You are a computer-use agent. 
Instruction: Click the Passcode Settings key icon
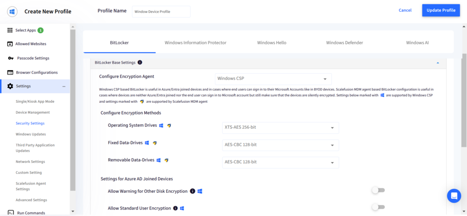(11, 58)
